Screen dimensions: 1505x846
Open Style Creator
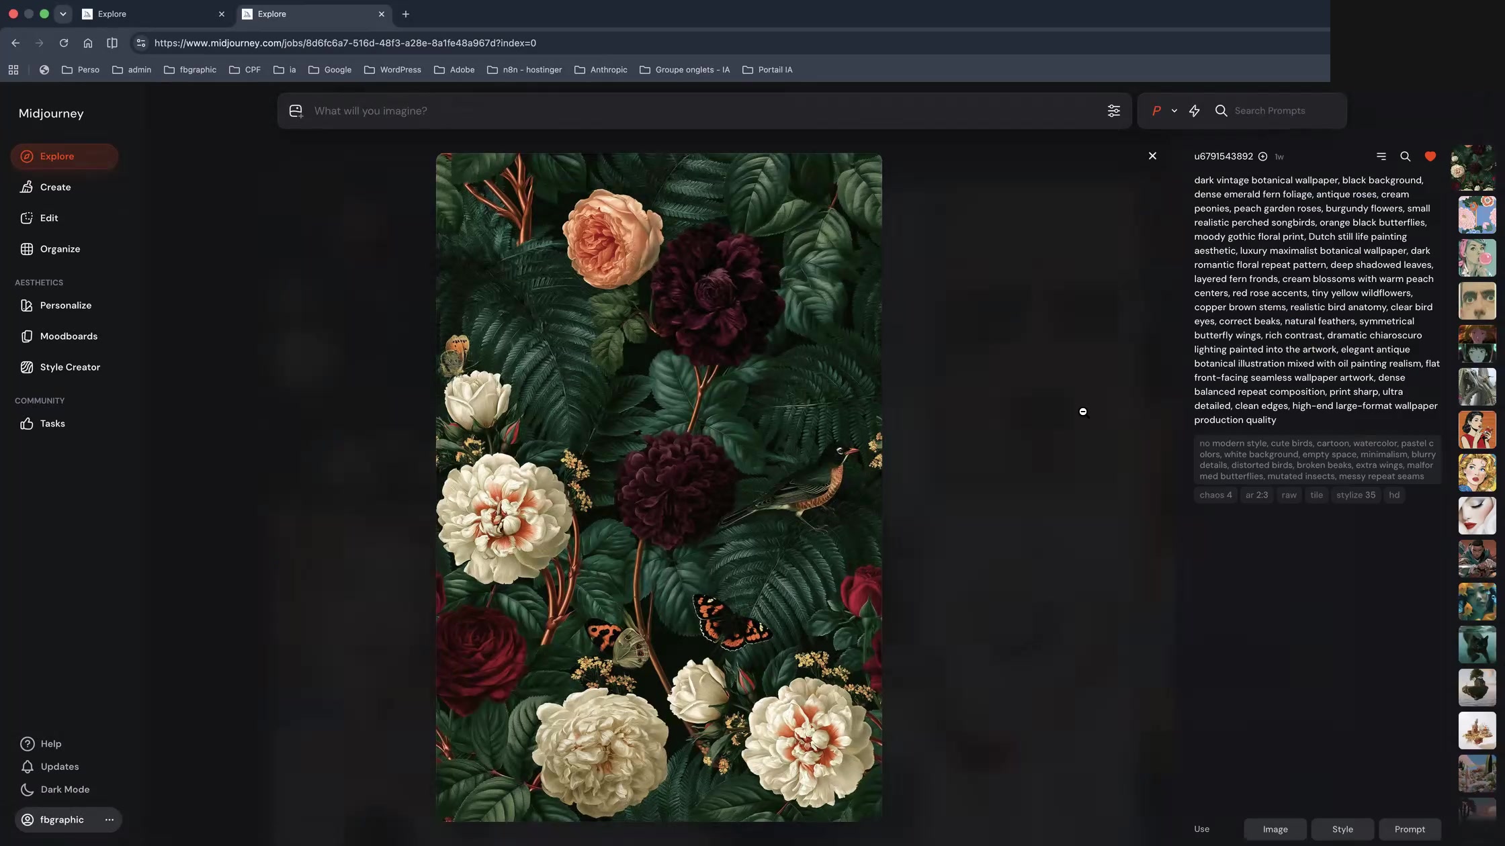click(x=69, y=367)
